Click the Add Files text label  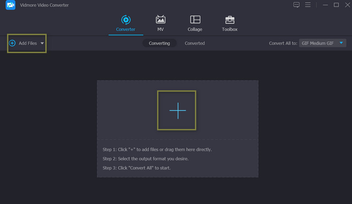(x=28, y=43)
